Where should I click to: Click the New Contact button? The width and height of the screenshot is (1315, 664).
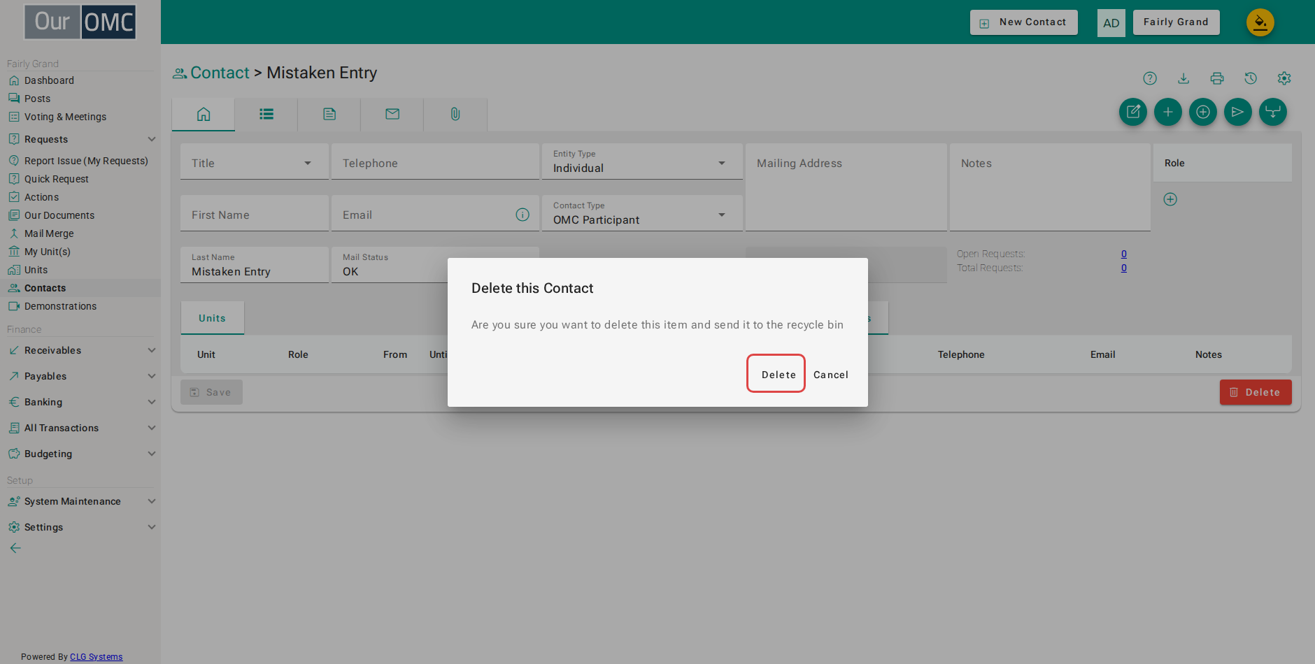tap(1024, 22)
